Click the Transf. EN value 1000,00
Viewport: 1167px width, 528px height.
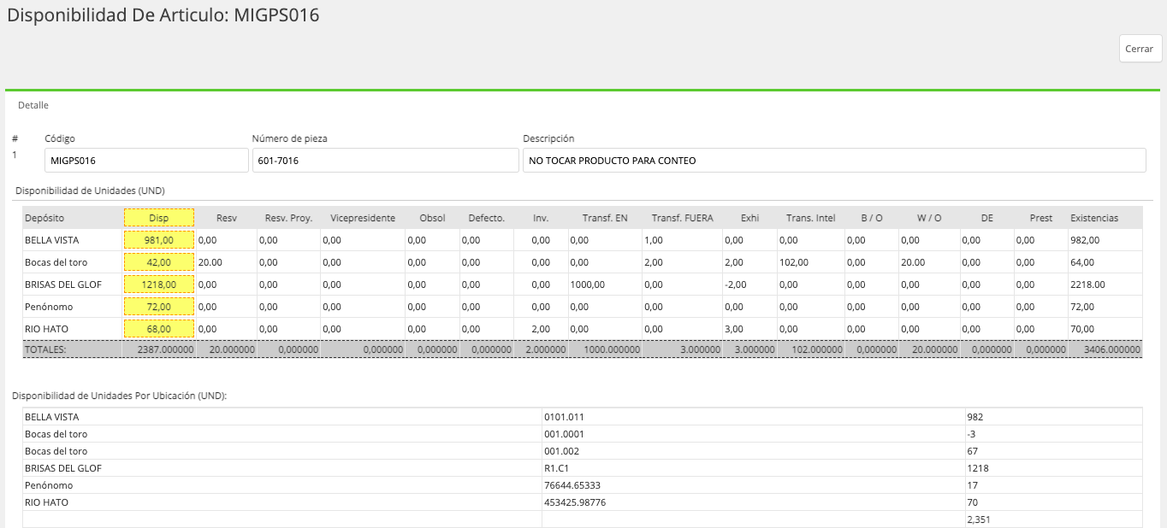[x=587, y=285]
